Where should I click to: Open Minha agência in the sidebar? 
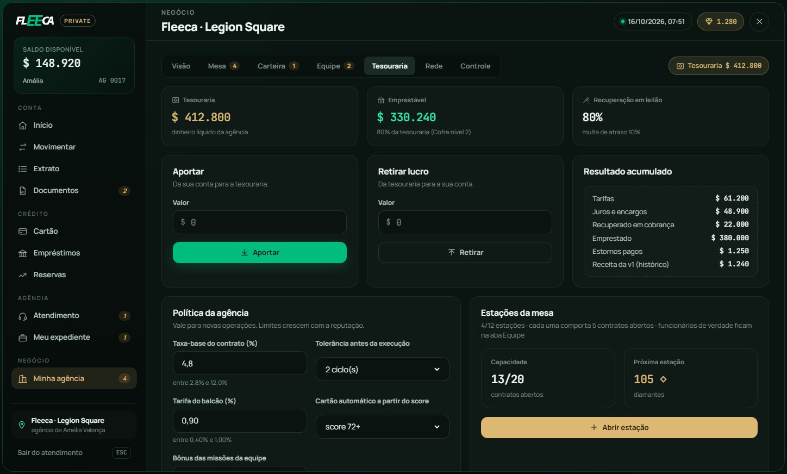pos(74,378)
